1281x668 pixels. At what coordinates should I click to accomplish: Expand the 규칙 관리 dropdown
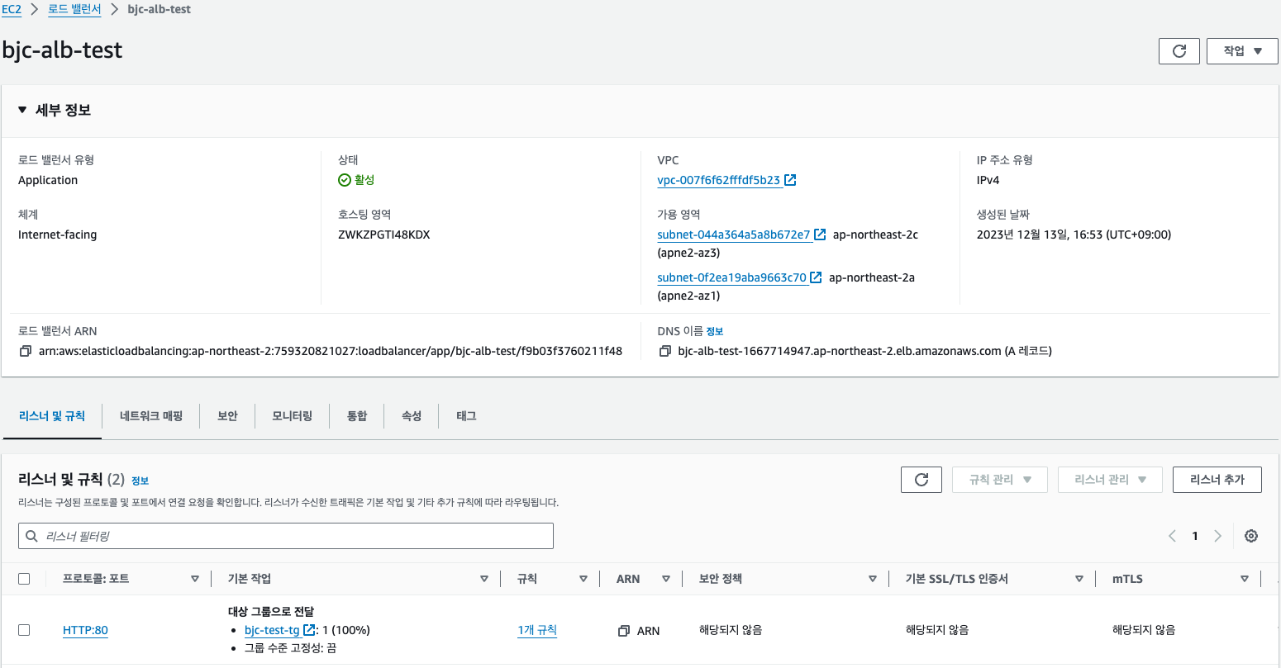pos(999,480)
